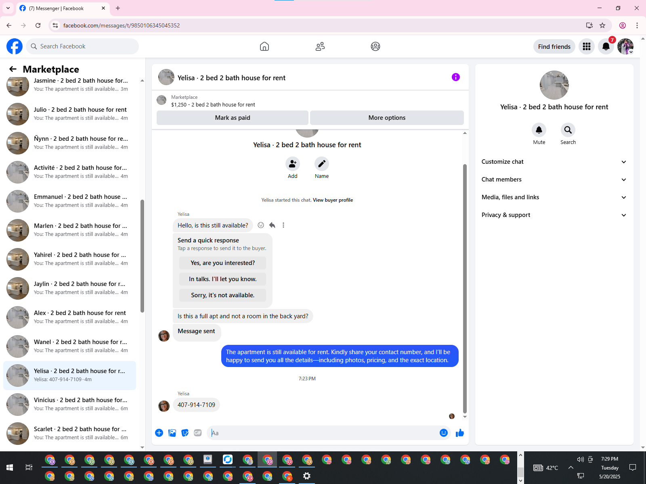Attach a photo using the image icon
The image size is (646, 484).
[x=172, y=433]
